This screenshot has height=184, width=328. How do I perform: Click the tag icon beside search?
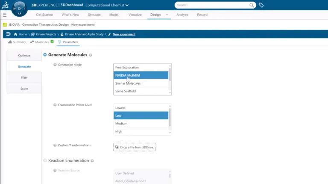click(x=261, y=5)
